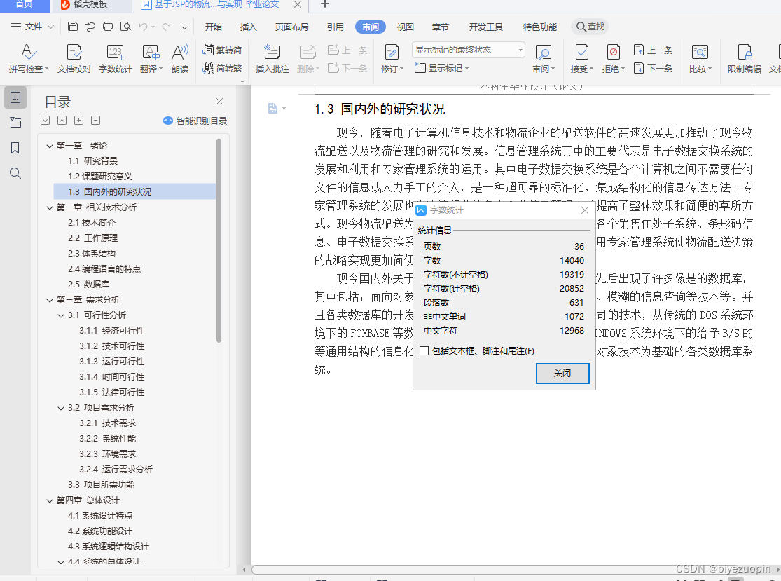Go to previous revision (上一条)
The height and width of the screenshot is (581, 781).
[x=653, y=50]
